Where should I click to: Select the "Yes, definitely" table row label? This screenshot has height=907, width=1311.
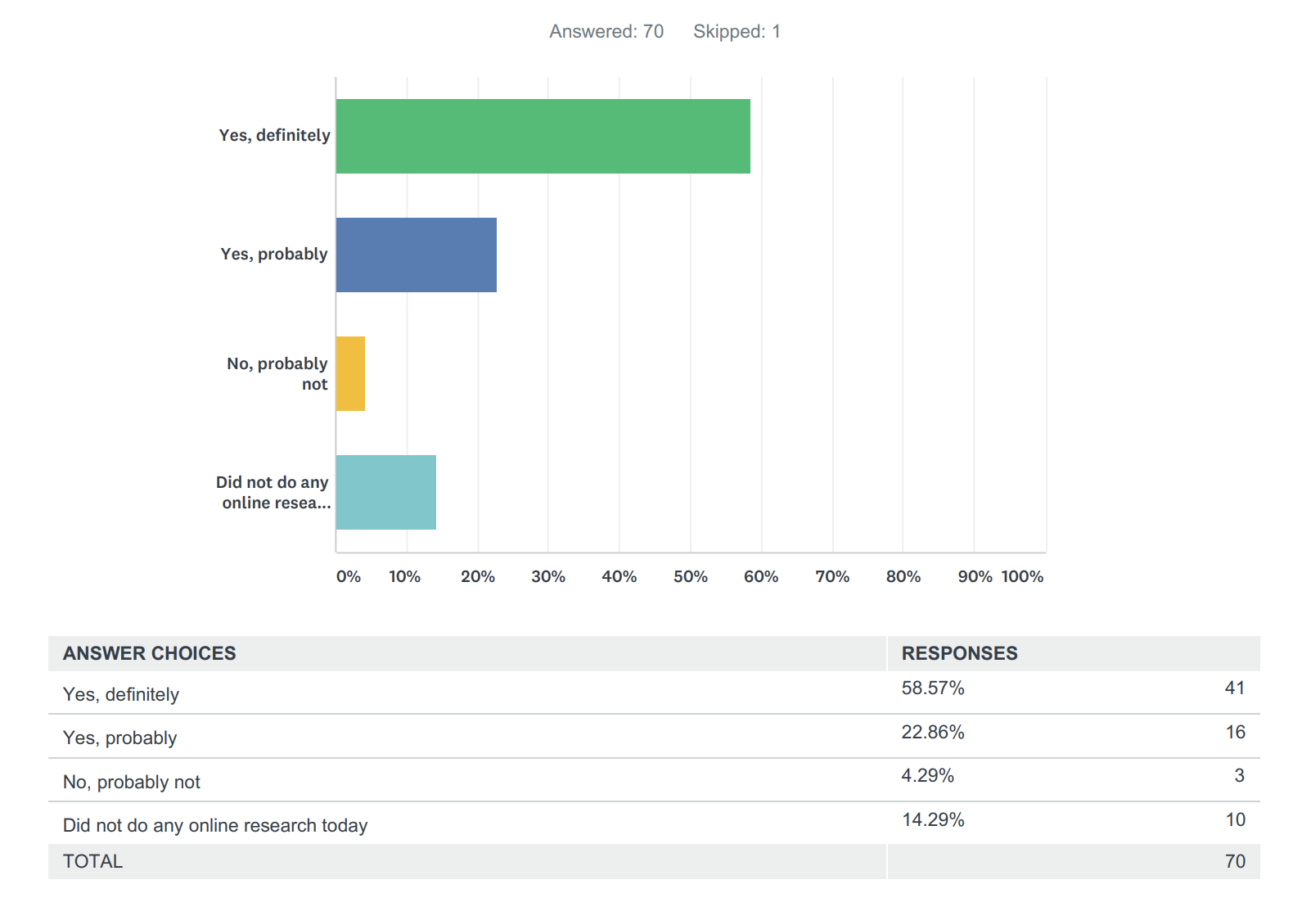121,694
